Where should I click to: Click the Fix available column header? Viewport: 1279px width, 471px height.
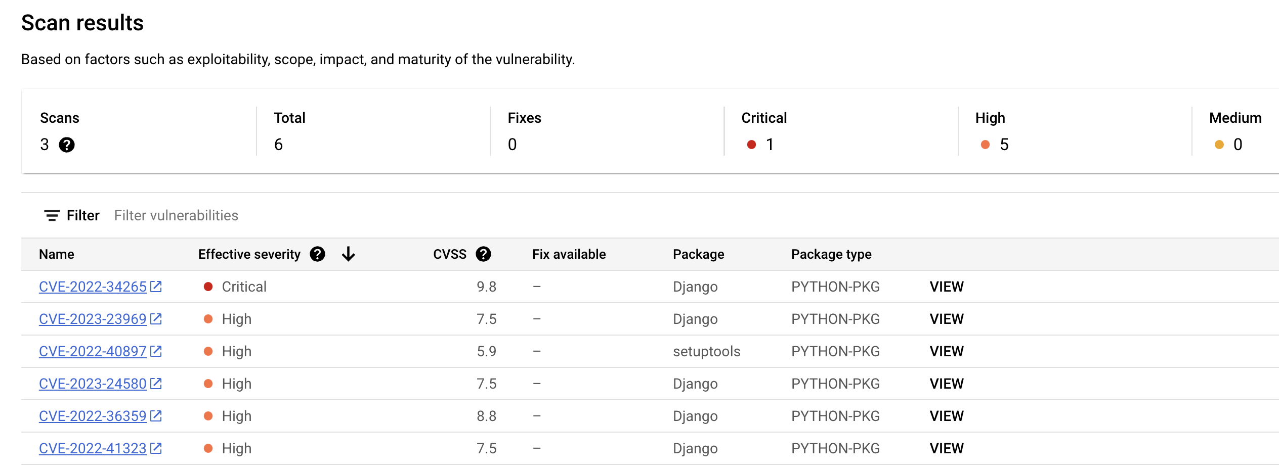(569, 254)
